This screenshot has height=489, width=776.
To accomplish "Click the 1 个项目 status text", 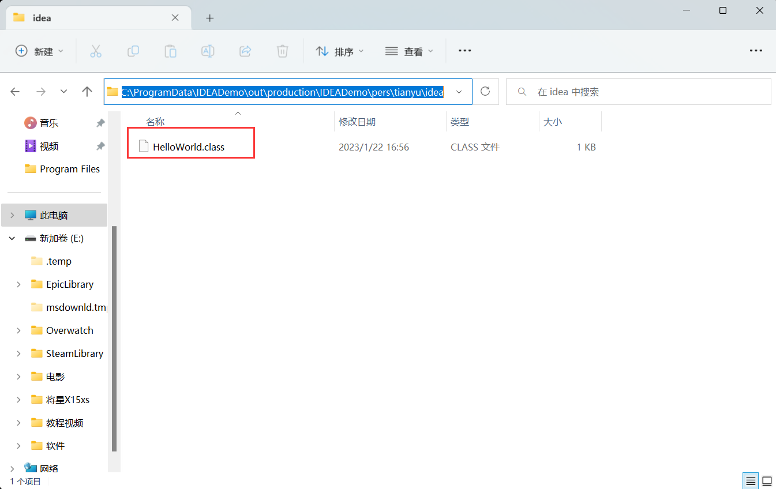I will pyautogui.click(x=25, y=481).
